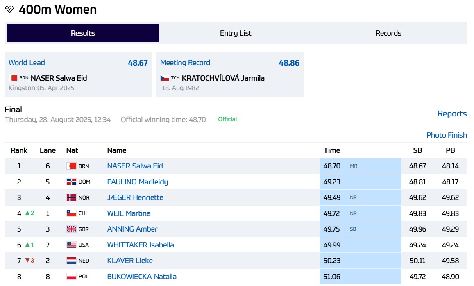
Task: Click the diamond icon beside 400m Women
Action: pos(9,9)
